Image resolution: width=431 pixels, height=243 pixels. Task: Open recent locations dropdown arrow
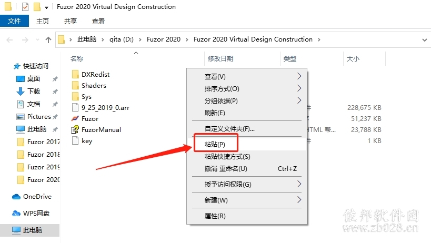click(38, 40)
